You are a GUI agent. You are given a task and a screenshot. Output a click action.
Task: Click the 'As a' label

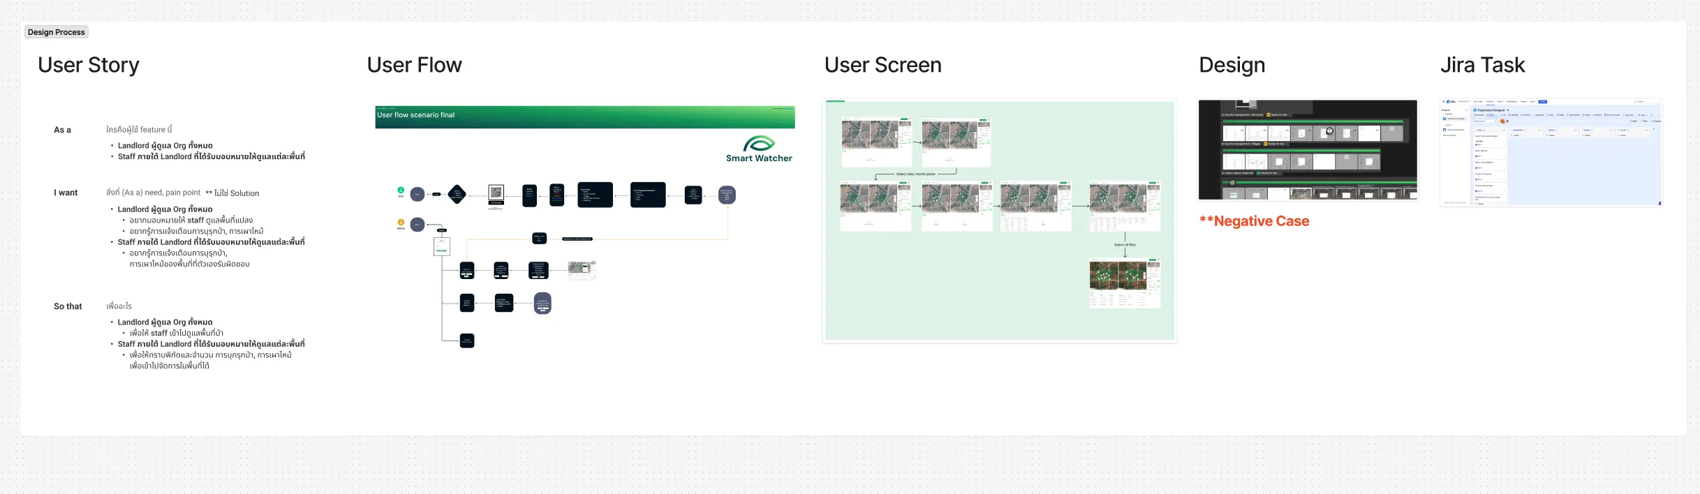tap(63, 130)
